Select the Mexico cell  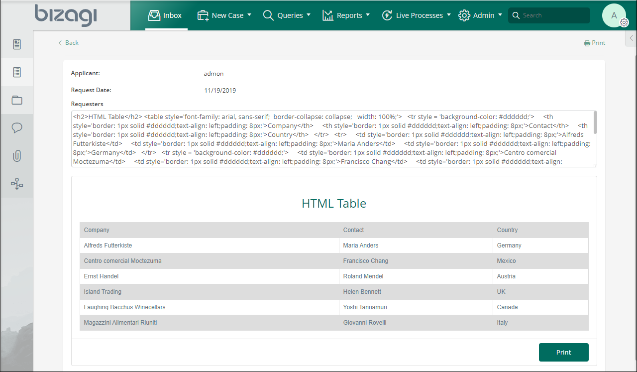(x=541, y=261)
